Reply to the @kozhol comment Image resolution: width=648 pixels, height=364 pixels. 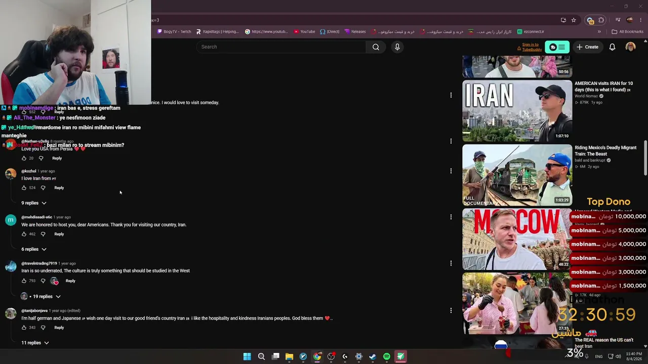click(x=59, y=188)
